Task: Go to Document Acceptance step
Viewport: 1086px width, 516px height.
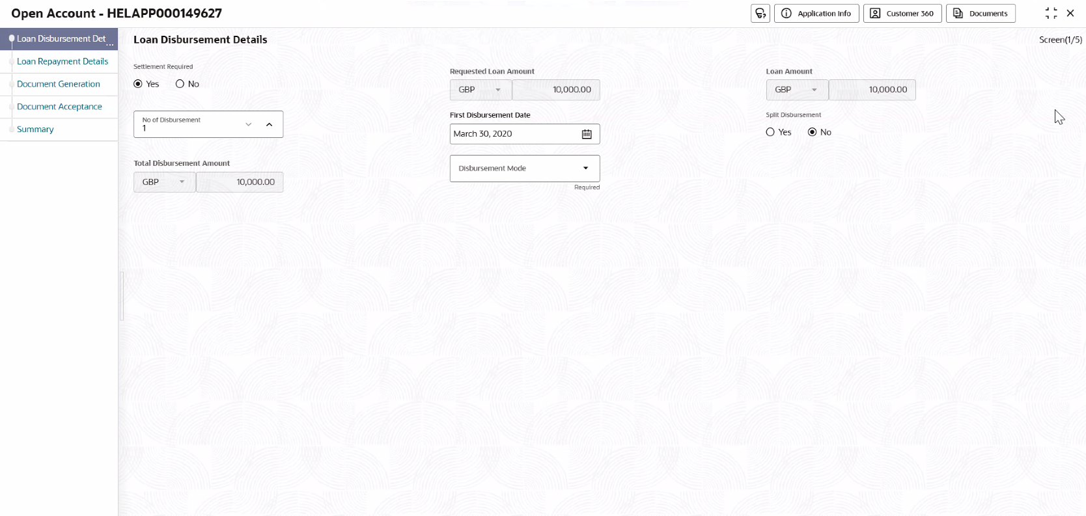Action: pos(59,107)
